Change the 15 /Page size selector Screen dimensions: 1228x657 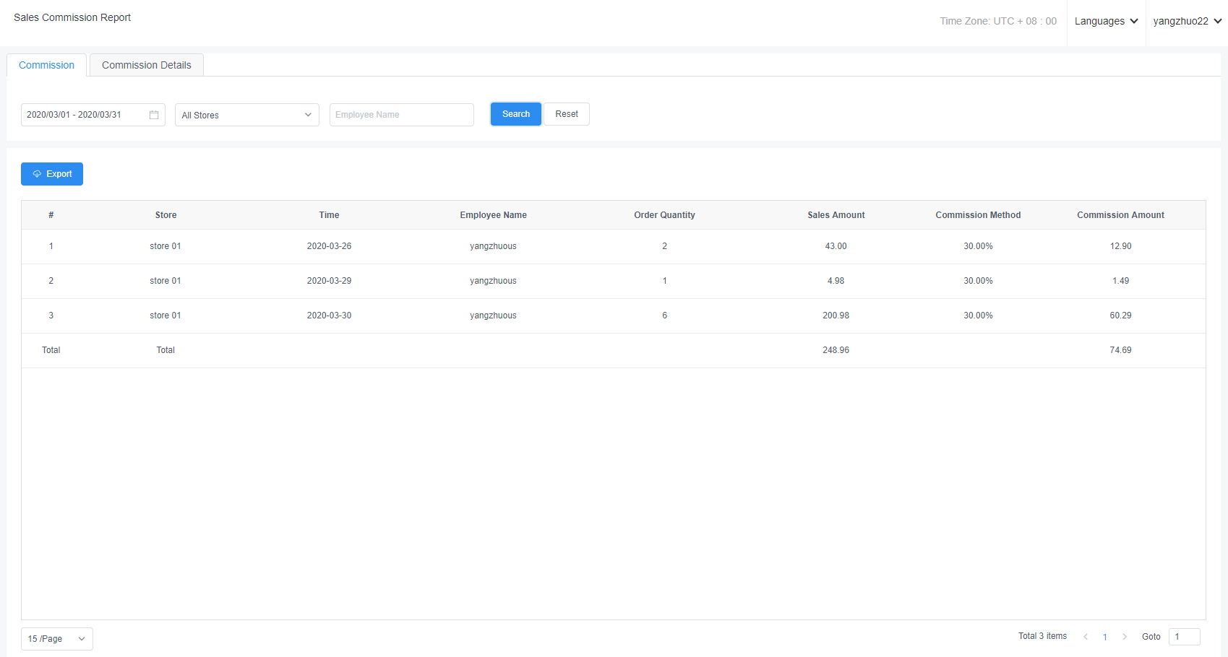coord(56,639)
